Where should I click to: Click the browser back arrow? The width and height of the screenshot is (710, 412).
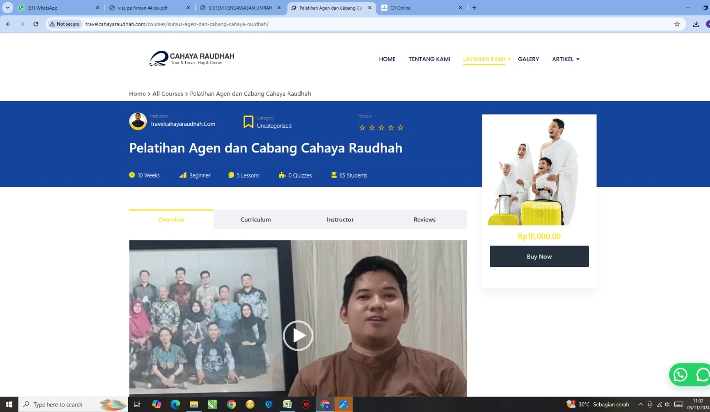8,24
